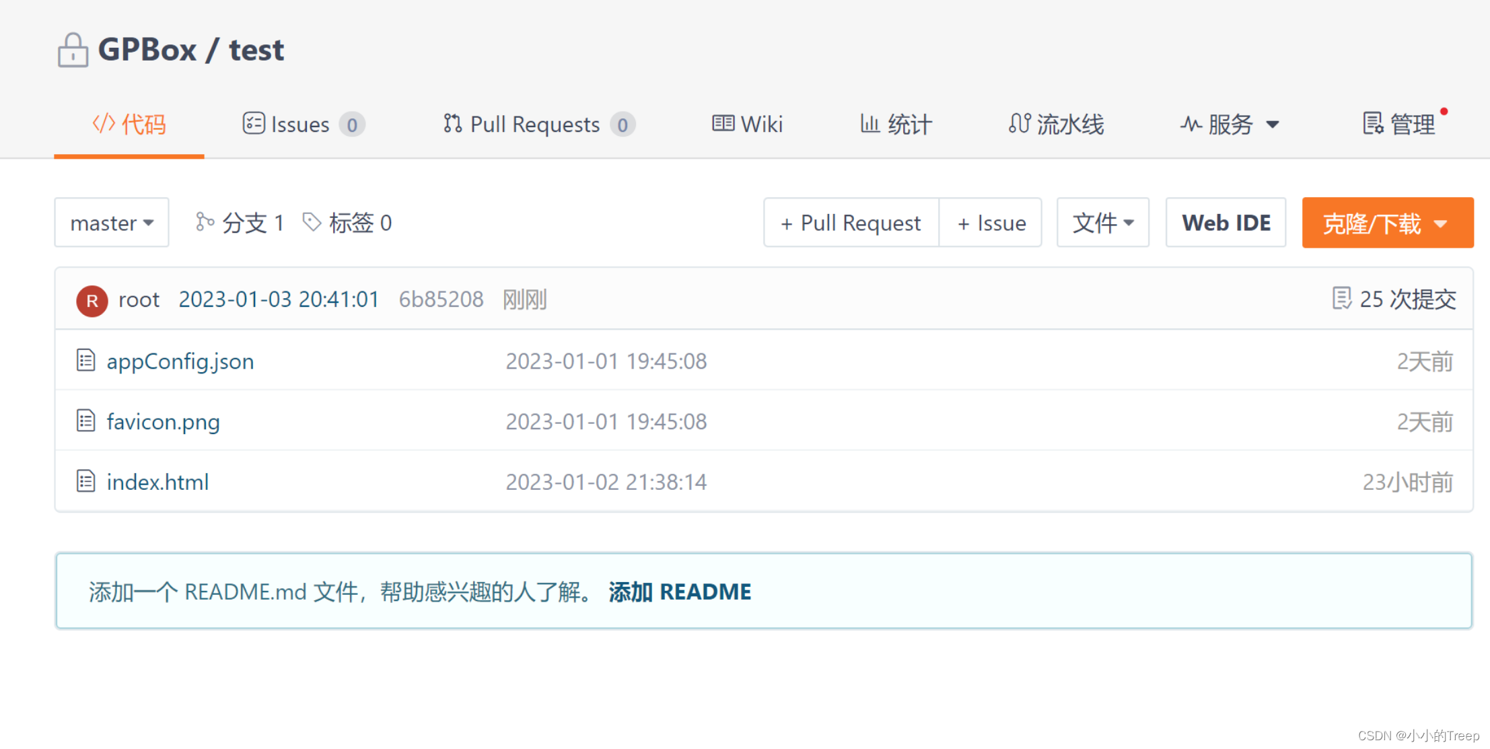Switch to the Issues tab
Image resolution: width=1490 pixels, height=749 pixels.
coord(302,124)
